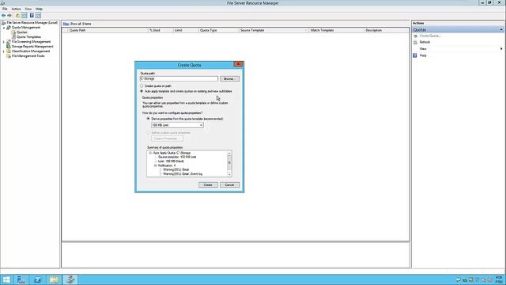Image resolution: width=506 pixels, height=285 pixels.
Task: Click the Show/Hide Console Tree toolbar icon
Action: tap(25, 16)
